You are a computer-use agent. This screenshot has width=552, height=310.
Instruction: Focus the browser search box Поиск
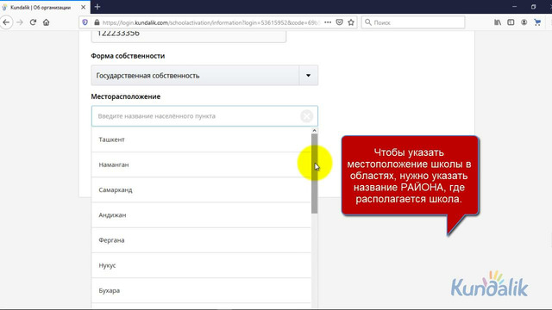click(x=413, y=22)
